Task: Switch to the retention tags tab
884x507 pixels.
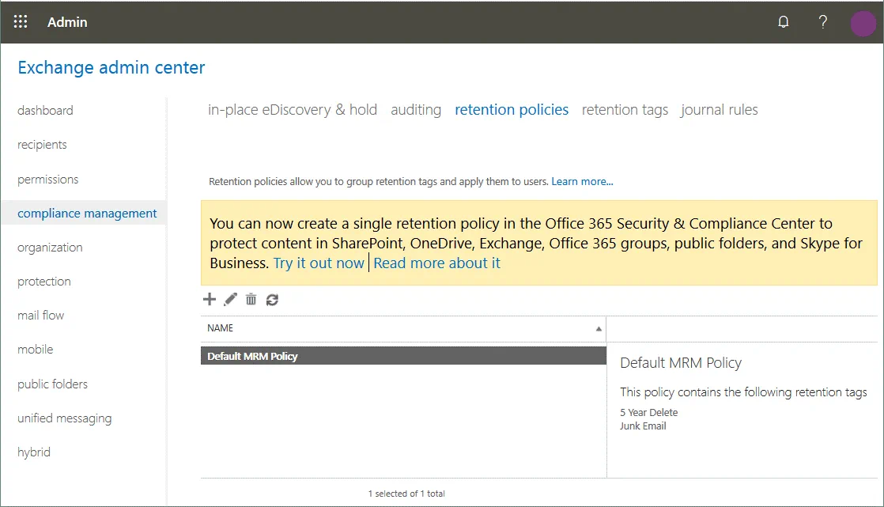Action: tap(625, 110)
